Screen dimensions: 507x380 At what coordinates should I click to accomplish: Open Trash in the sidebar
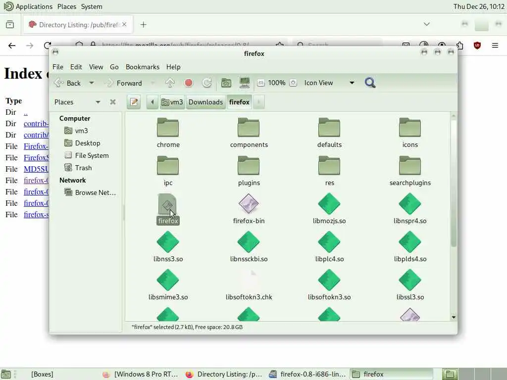pos(83,168)
